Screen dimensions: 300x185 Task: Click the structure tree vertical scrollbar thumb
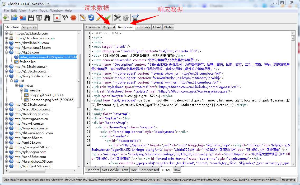[79, 81]
